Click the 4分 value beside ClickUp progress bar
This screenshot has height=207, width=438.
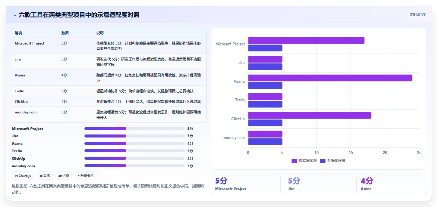tap(190, 158)
